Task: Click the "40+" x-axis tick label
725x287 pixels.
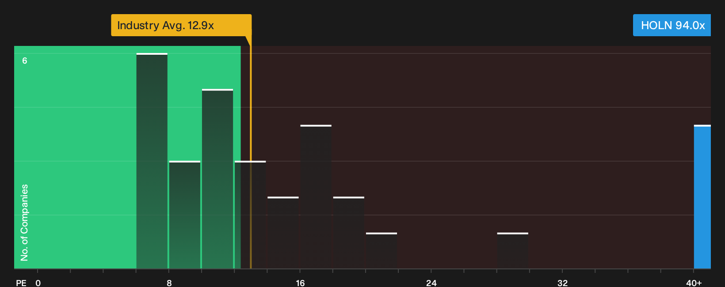Action: [x=694, y=283]
